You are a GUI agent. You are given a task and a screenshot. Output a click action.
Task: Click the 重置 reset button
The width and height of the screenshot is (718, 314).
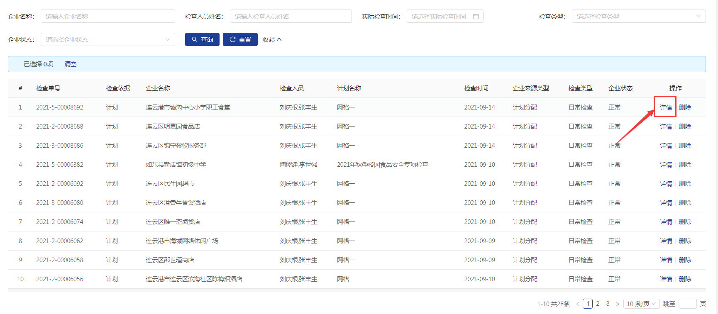tap(240, 40)
